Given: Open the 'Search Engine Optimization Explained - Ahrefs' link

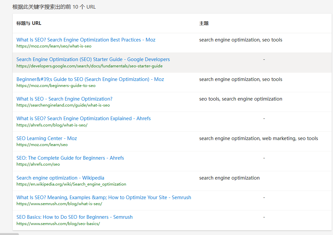Looking at the screenshot, I should [x=83, y=118].
